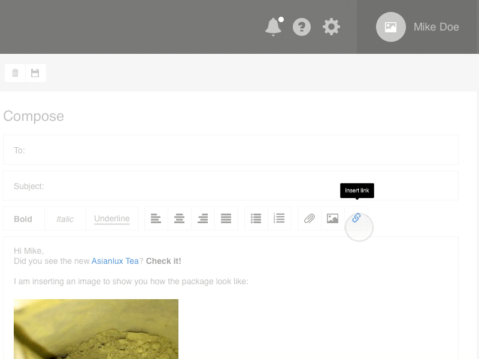Attach a file with paperclip icon

[x=309, y=218]
